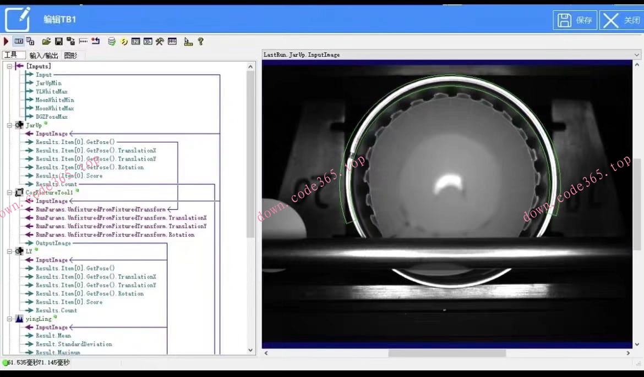644x377 pixels.
Task: Click the yingLing histogram tool icon
Action: [x=19, y=319]
